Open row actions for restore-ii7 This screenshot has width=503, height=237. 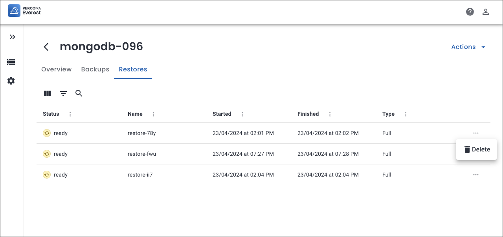click(476, 175)
